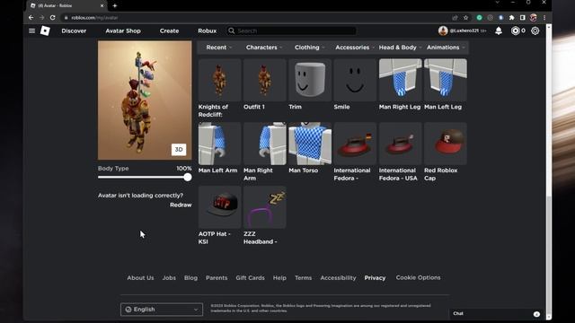Open the notifications bell
575x323 pixels.
(x=499, y=31)
